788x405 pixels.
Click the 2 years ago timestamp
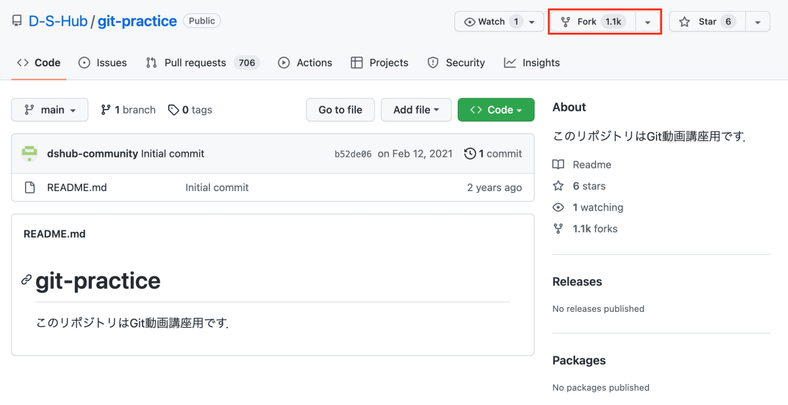click(494, 188)
